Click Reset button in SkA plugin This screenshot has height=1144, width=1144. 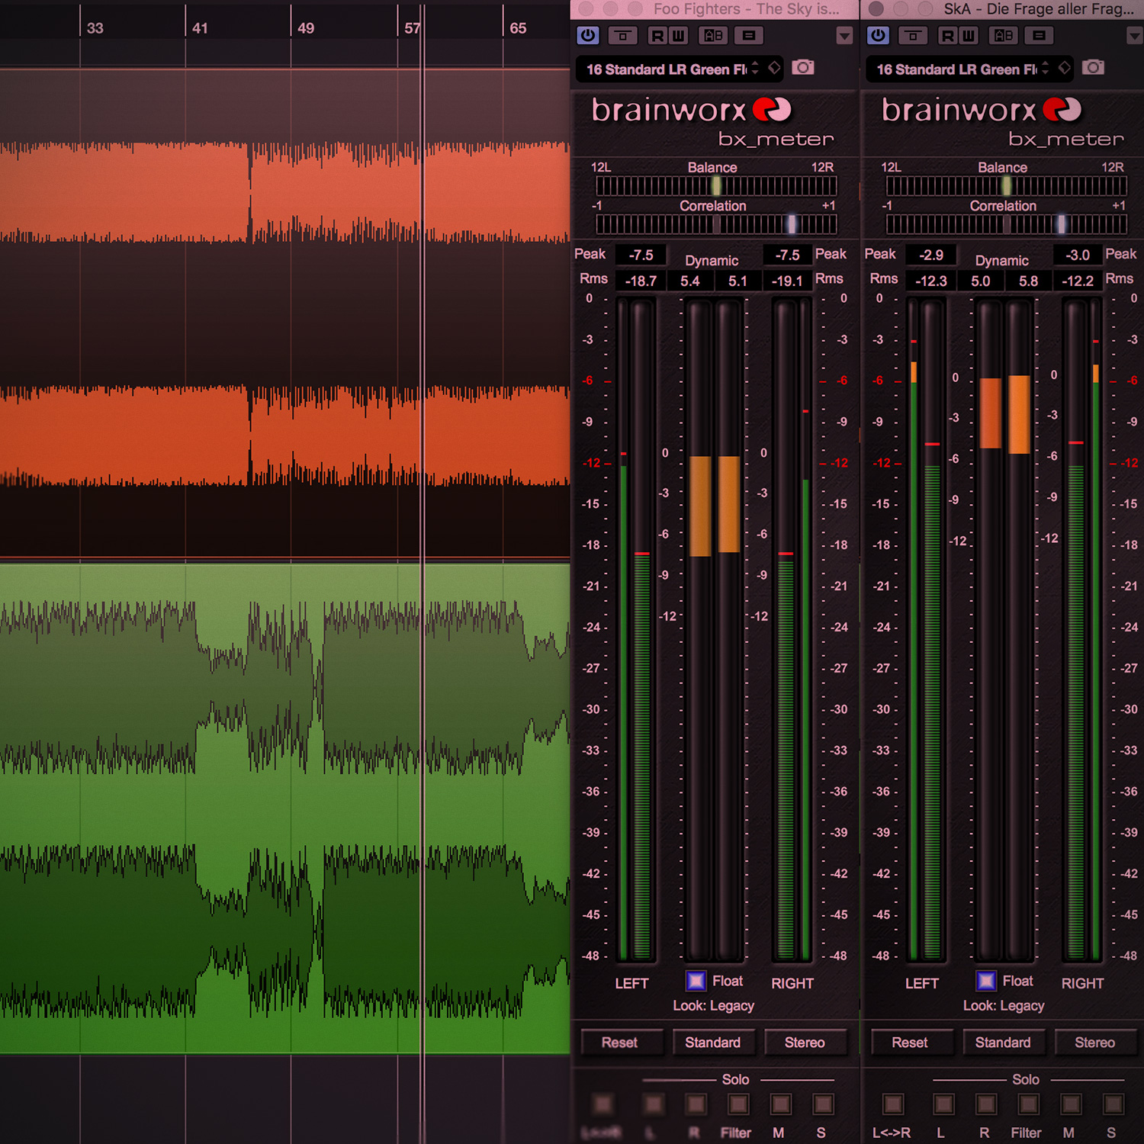pyautogui.click(x=911, y=1043)
